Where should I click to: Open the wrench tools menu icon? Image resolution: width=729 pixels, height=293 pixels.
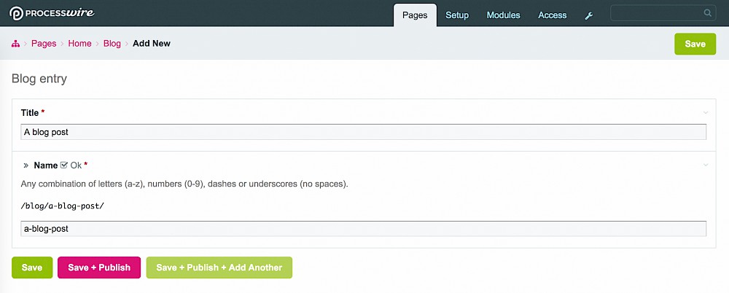pyautogui.click(x=588, y=15)
